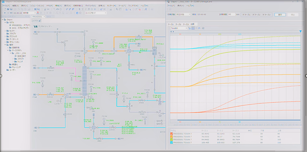Image resolution: width=307 pixels, height=152 pixels.
Task: Click orange swatch for PROCESS1.TI3104.T
Action: click(172, 134)
